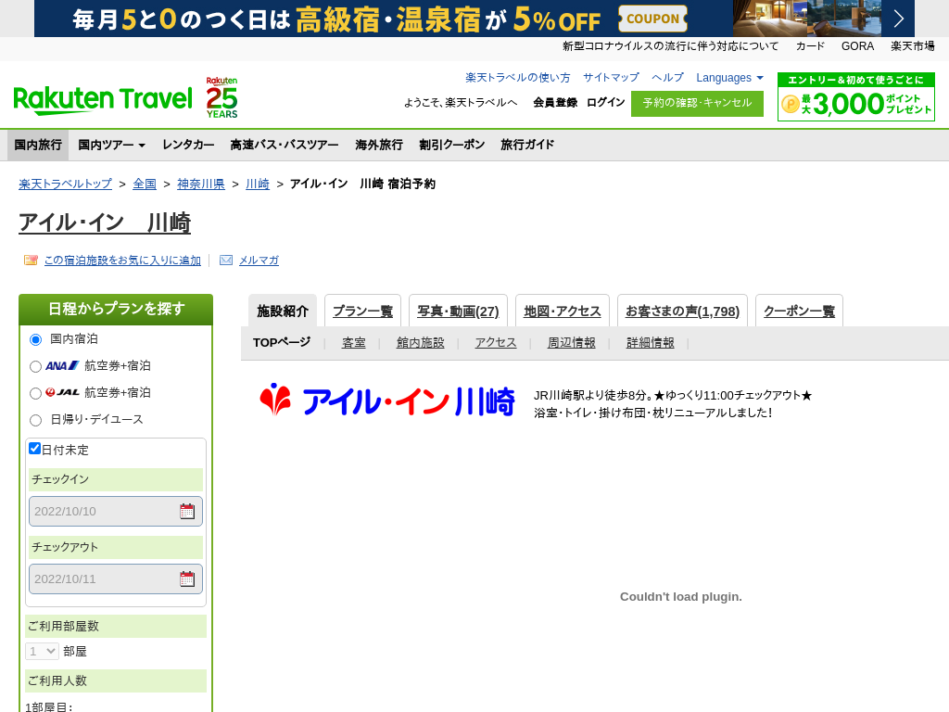Click この宿泊施設をお気に入りに追加 link
The height and width of the screenshot is (712, 949).
click(122, 261)
